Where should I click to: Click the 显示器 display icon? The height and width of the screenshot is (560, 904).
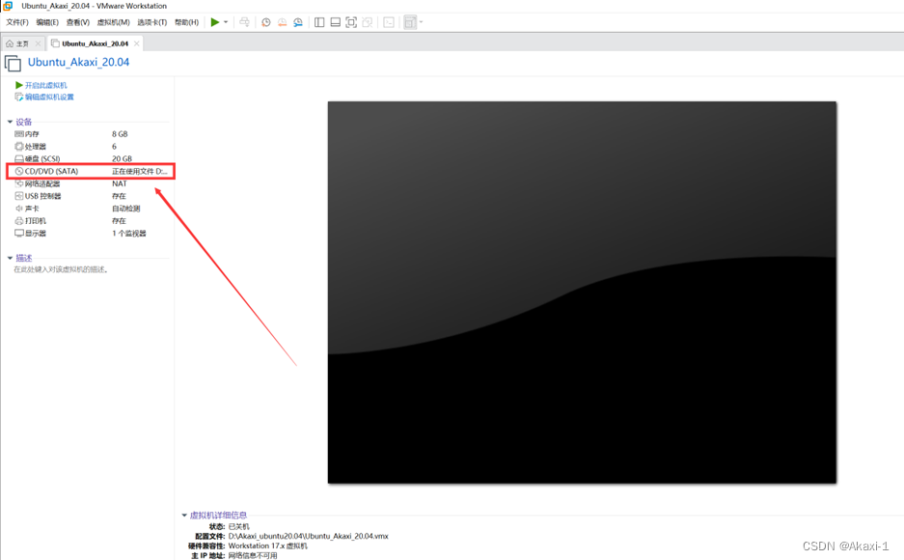19,233
